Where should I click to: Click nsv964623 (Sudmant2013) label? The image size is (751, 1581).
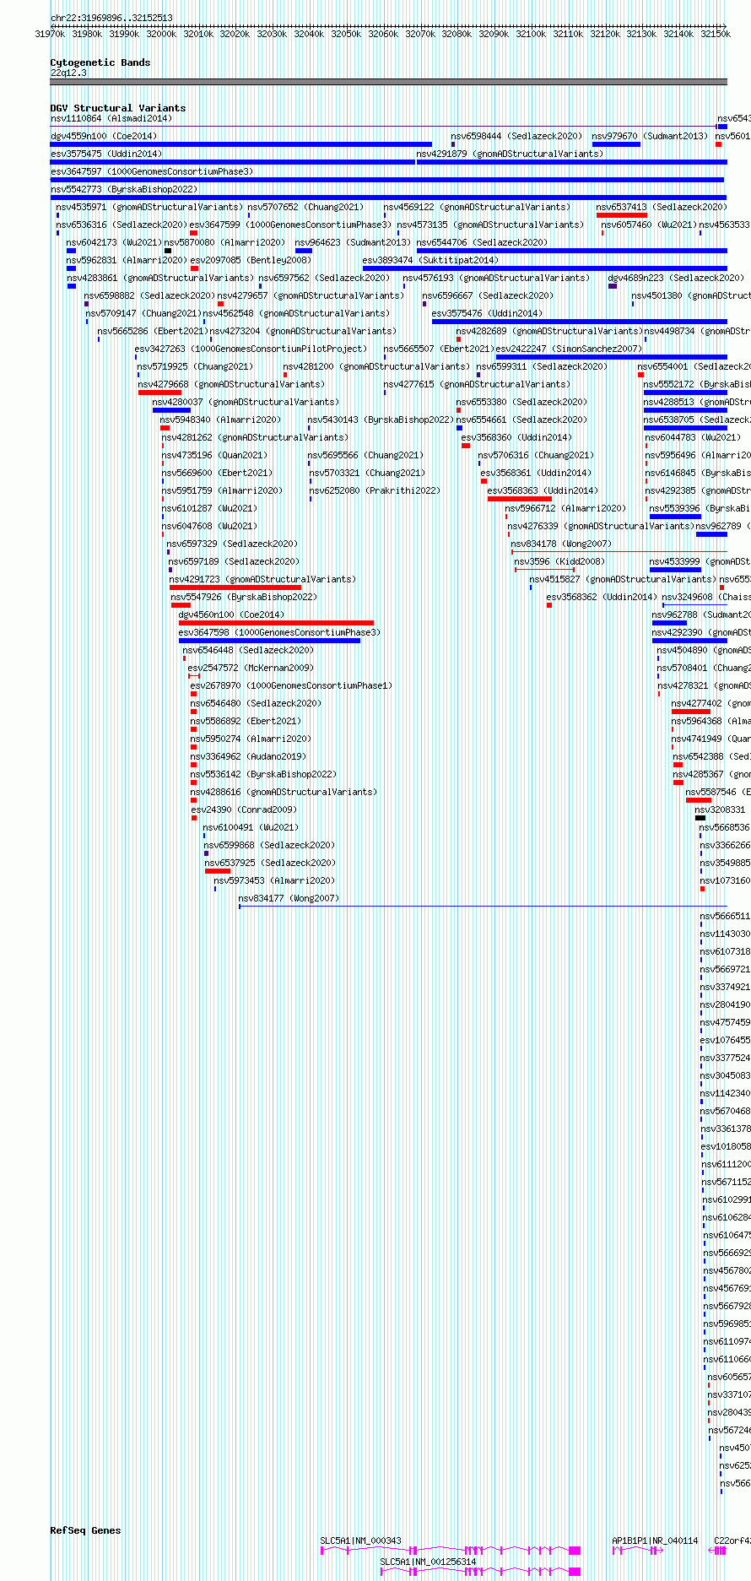pyautogui.click(x=353, y=242)
